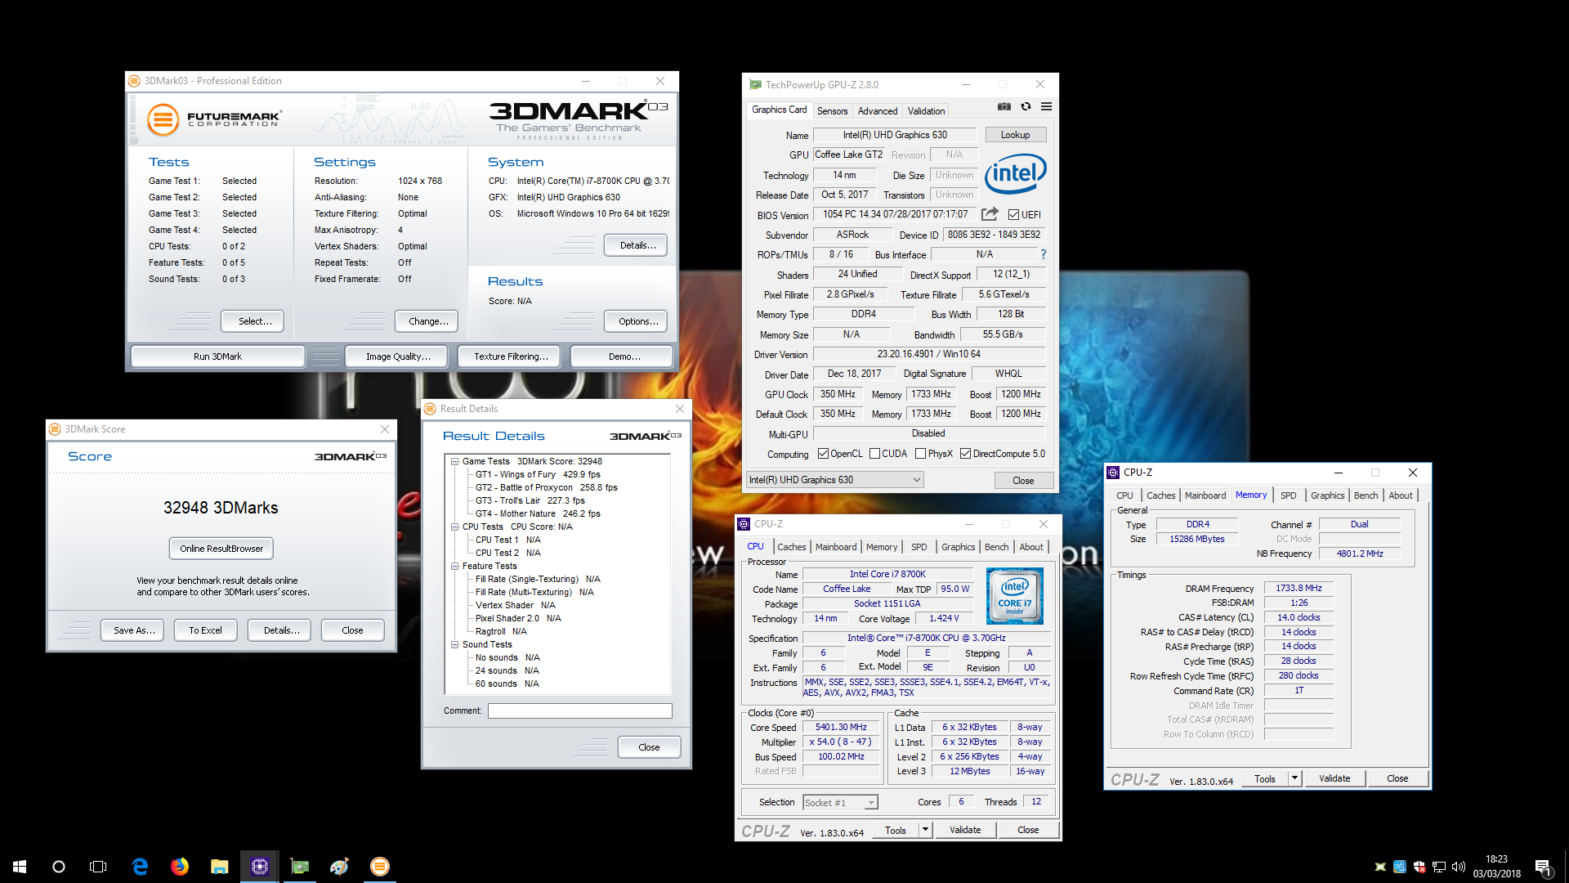Click the Futuremark logo in 3DMark03
The width and height of the screenshot is (1569, 883).
point(213,119)
